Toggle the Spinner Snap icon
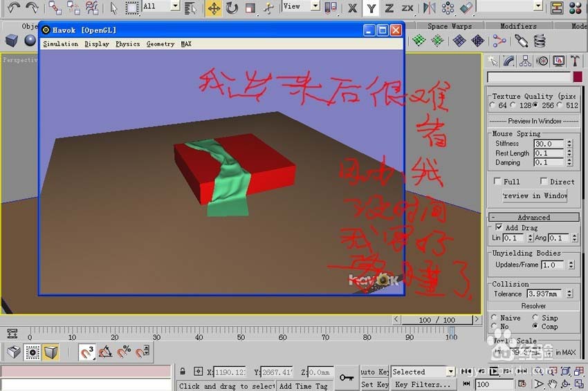The width and height of the screenshot is (588, 391). click(x=143, y=352)
